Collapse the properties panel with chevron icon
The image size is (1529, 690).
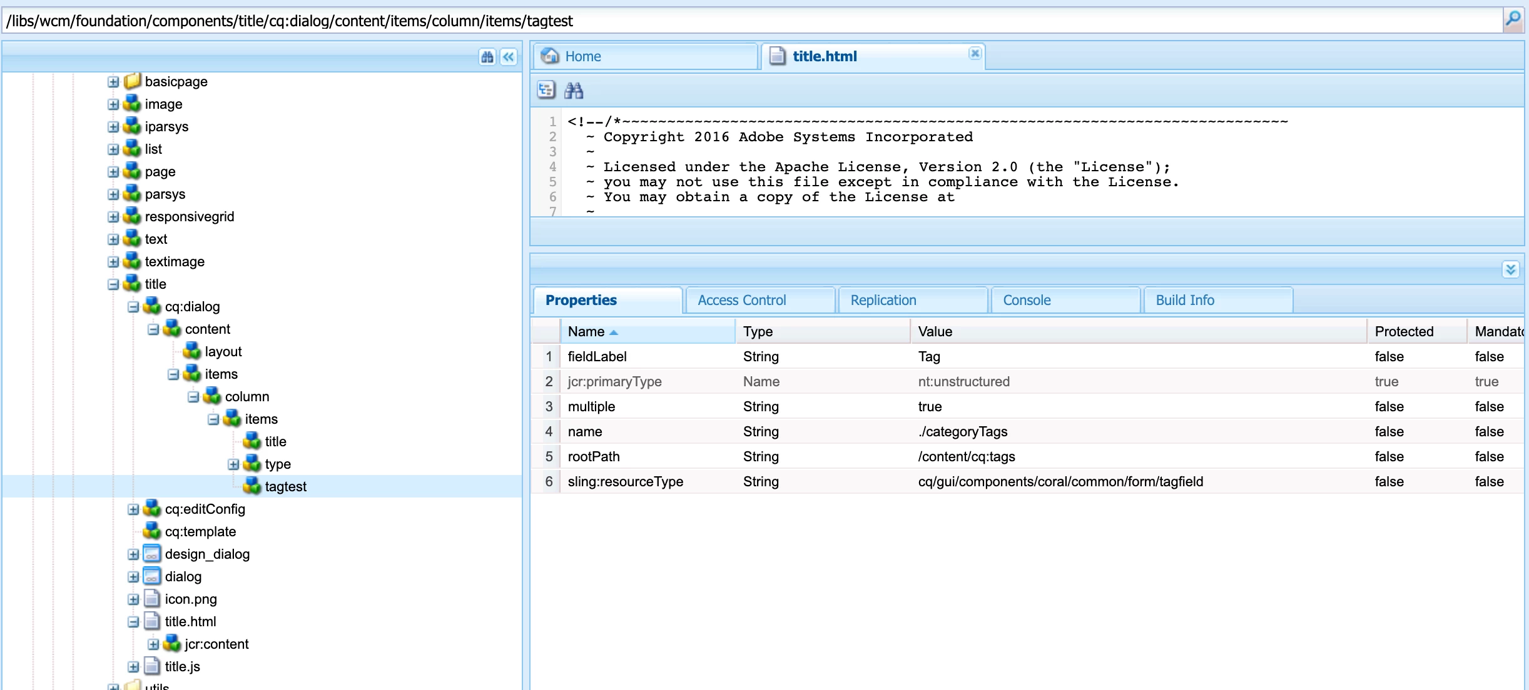(1511, 269)
